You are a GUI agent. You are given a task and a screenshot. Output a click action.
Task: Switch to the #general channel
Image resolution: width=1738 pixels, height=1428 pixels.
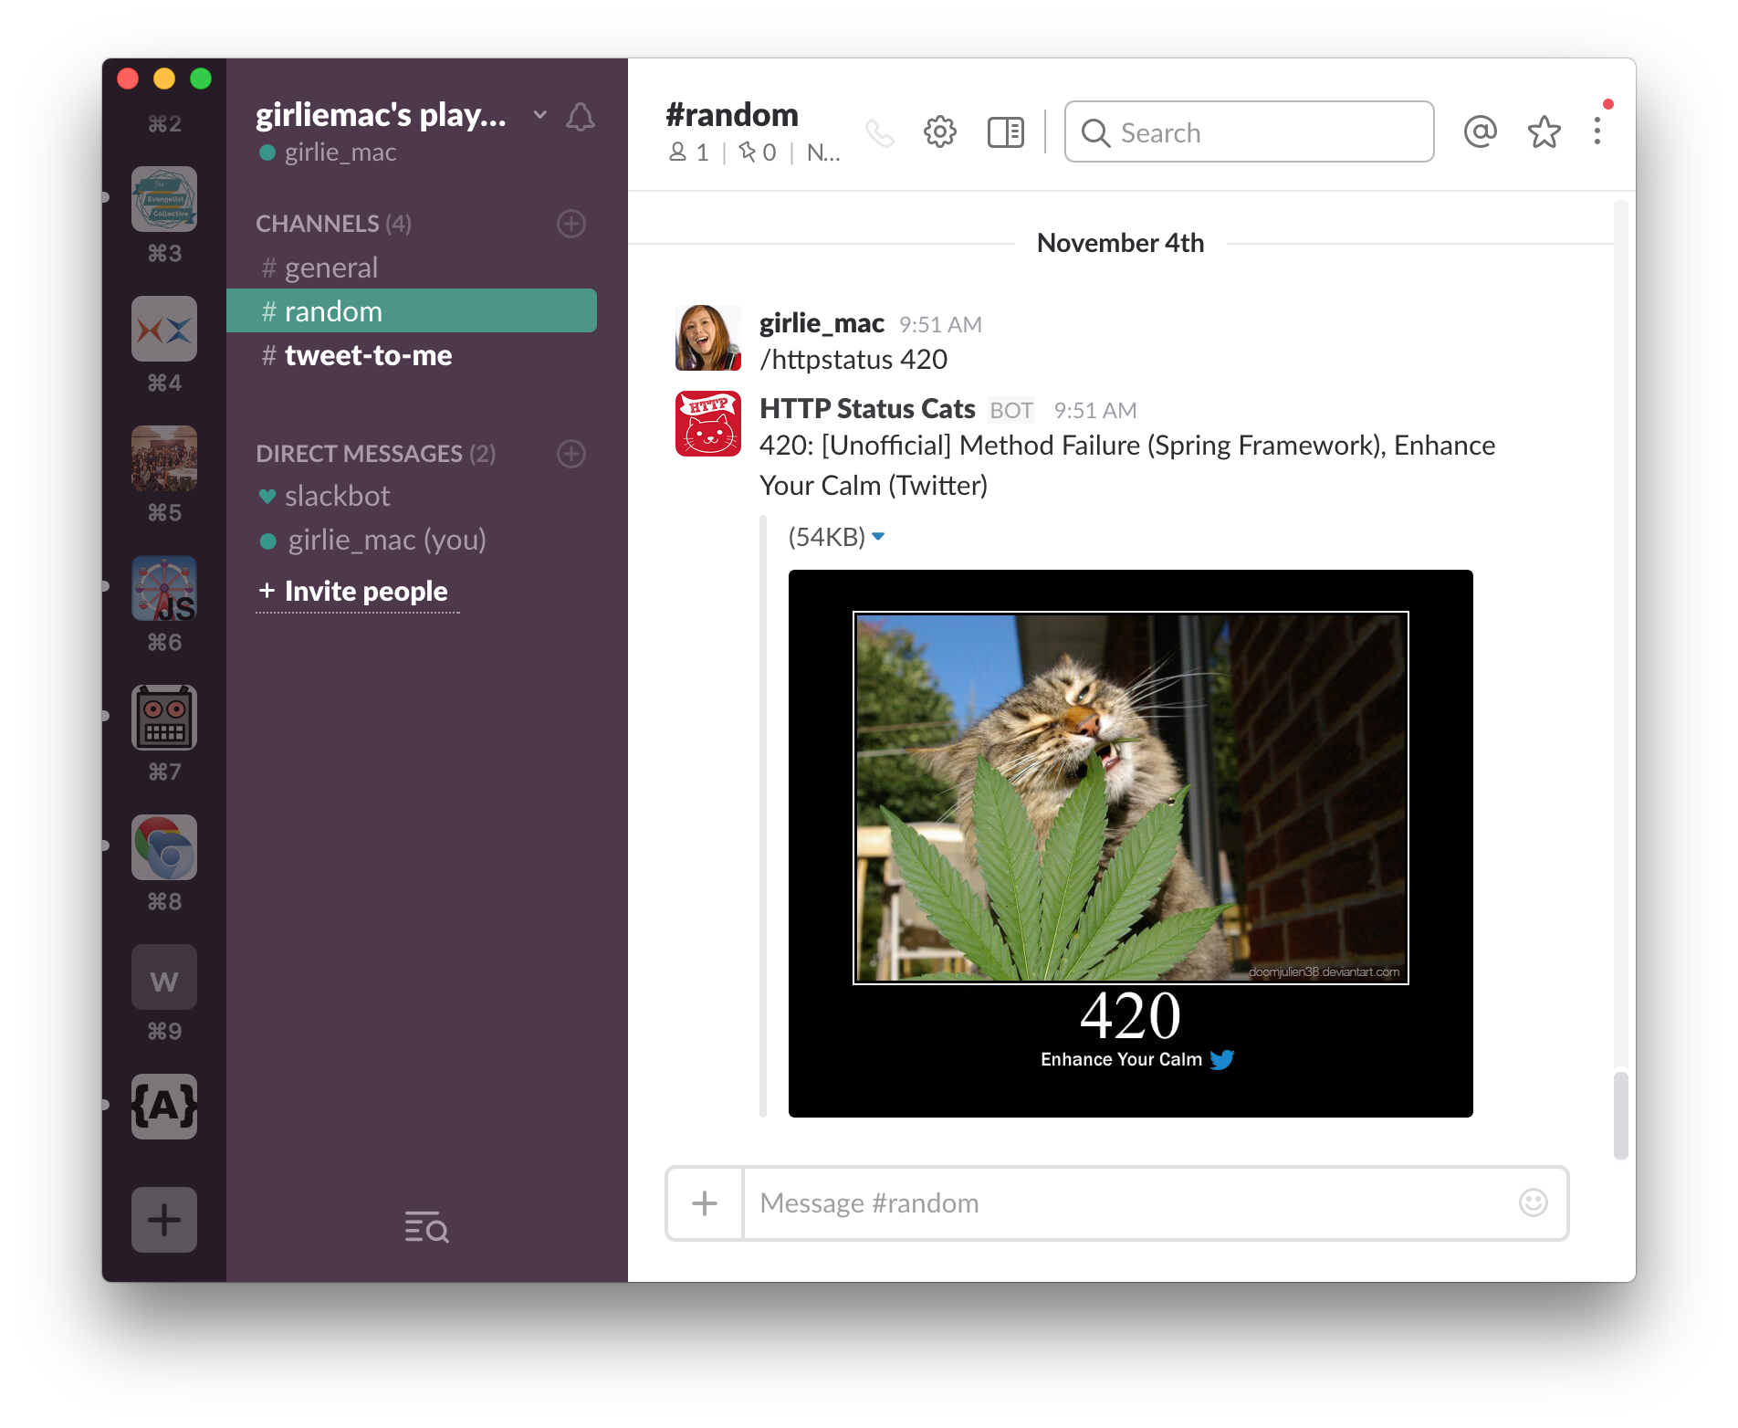click(330, 267)
